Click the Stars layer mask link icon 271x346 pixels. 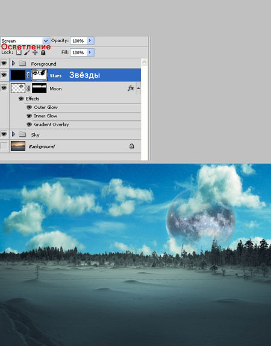28,75
